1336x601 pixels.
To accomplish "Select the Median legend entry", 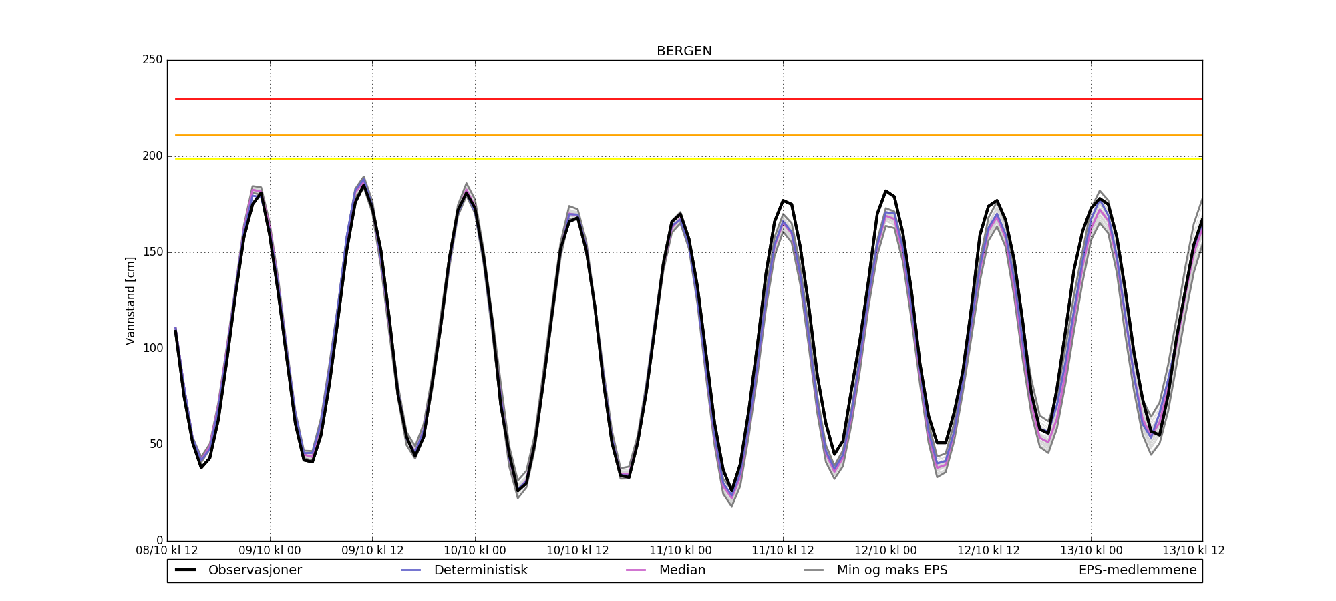I will [666, 570].
